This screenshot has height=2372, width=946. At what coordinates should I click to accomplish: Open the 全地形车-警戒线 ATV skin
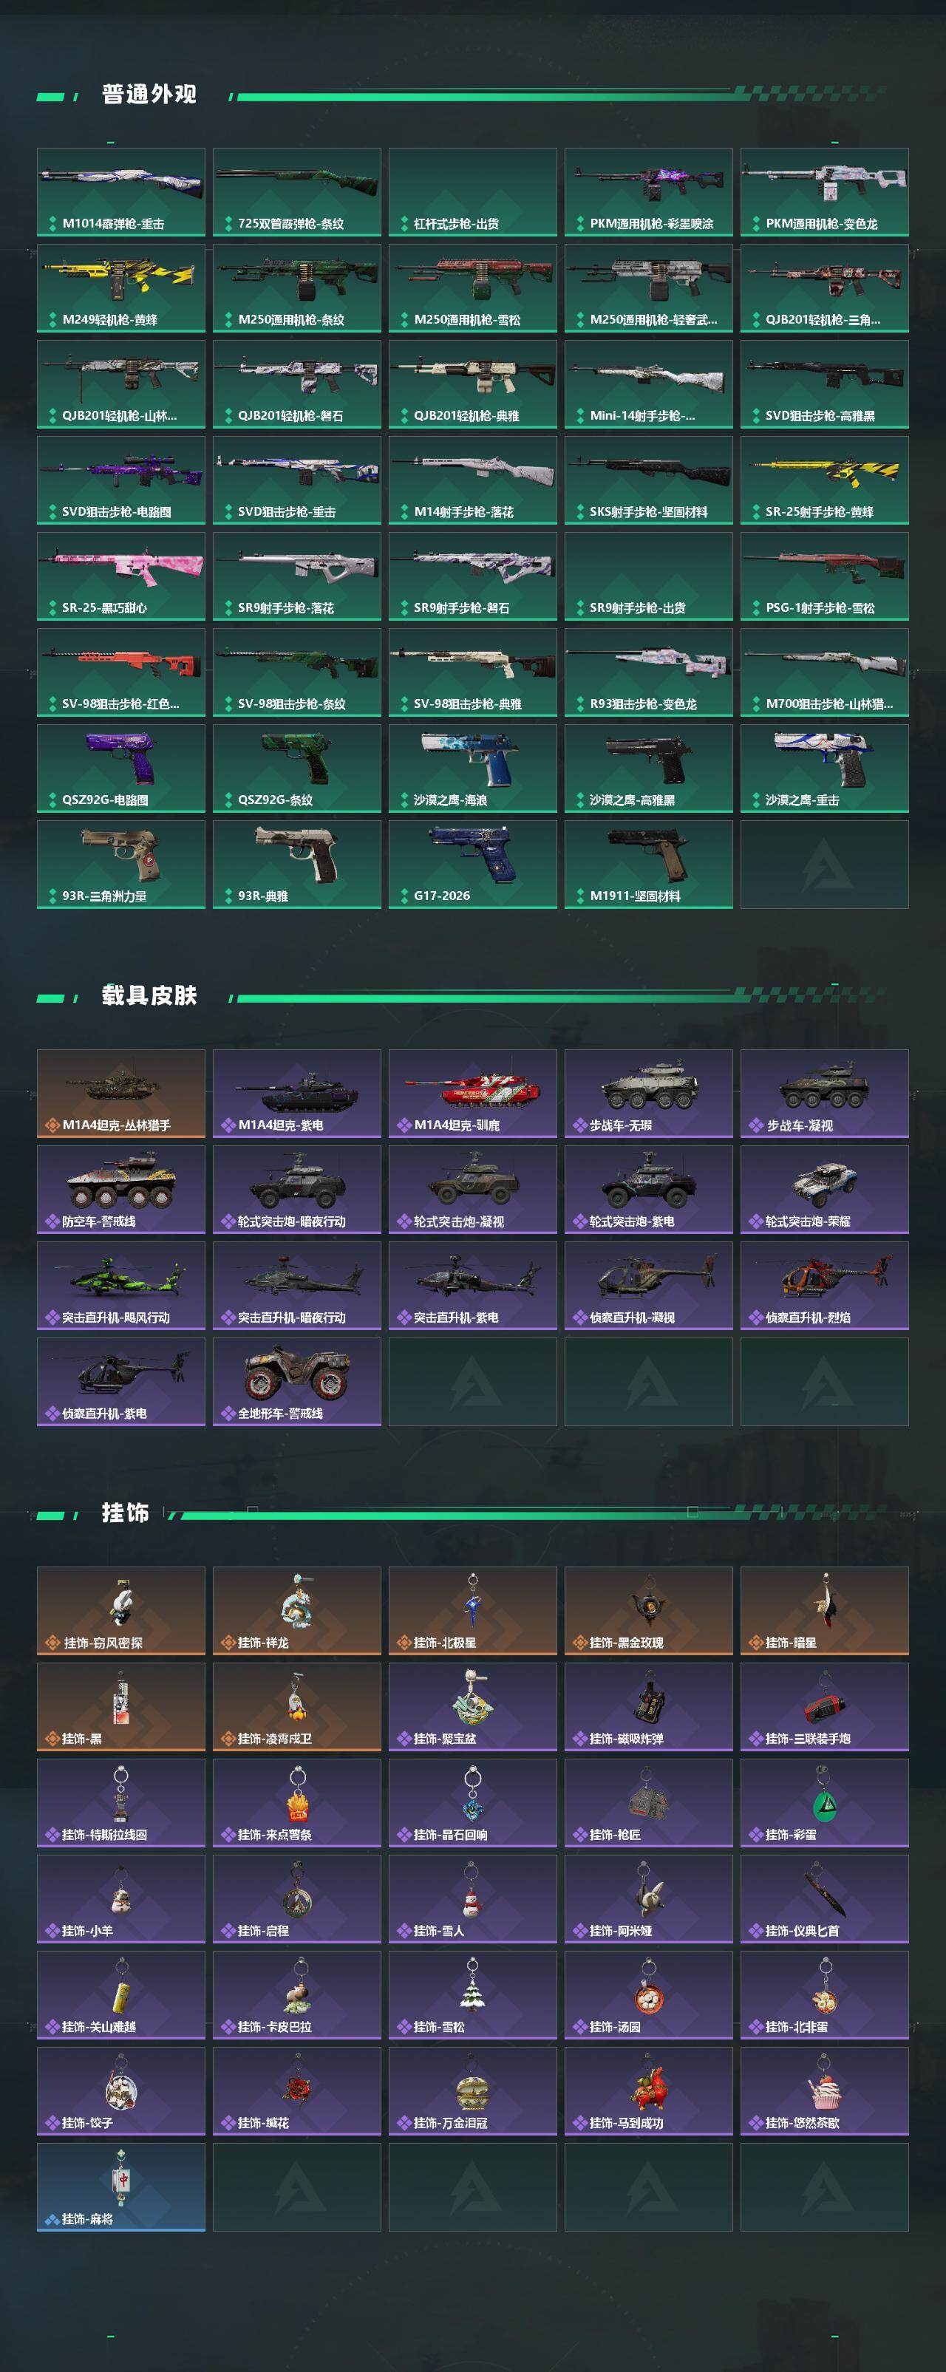(296, 1382)
